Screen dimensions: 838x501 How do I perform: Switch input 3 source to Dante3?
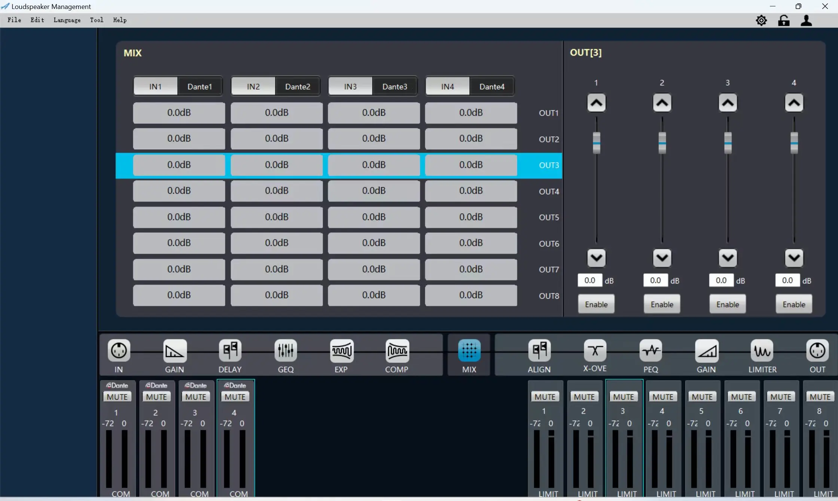tap(394, 86)
